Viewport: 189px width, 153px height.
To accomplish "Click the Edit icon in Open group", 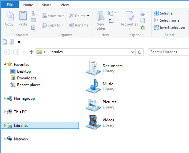I will (143, 20).
